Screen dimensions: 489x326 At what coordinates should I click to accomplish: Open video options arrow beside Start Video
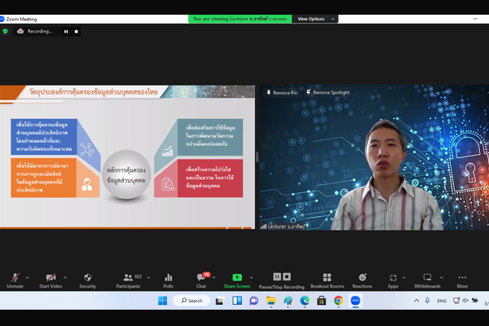tap(65, 277)
